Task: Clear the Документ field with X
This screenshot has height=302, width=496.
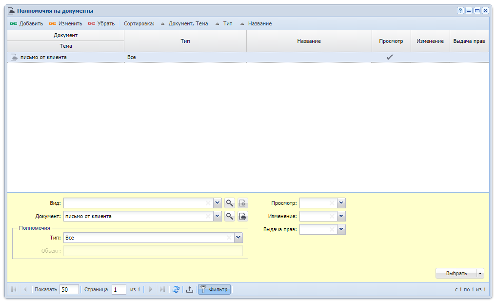Action: (x=208, y=216)
